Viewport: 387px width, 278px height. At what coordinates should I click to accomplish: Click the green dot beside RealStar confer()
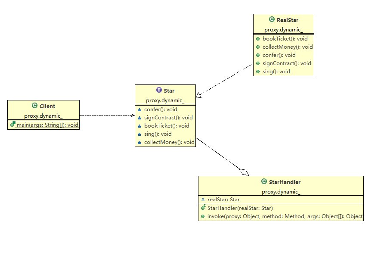pos(258,55)
